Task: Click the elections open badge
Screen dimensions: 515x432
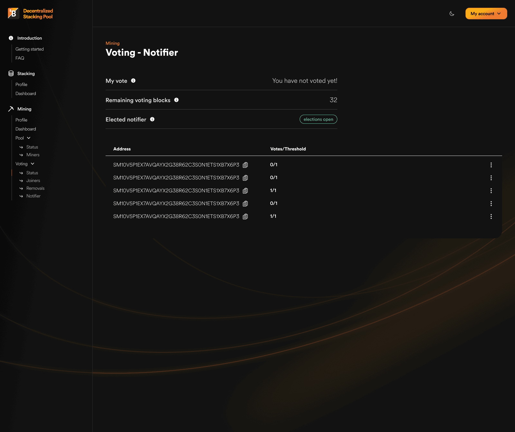Action: pyautogui.click(x=318, y=119)
